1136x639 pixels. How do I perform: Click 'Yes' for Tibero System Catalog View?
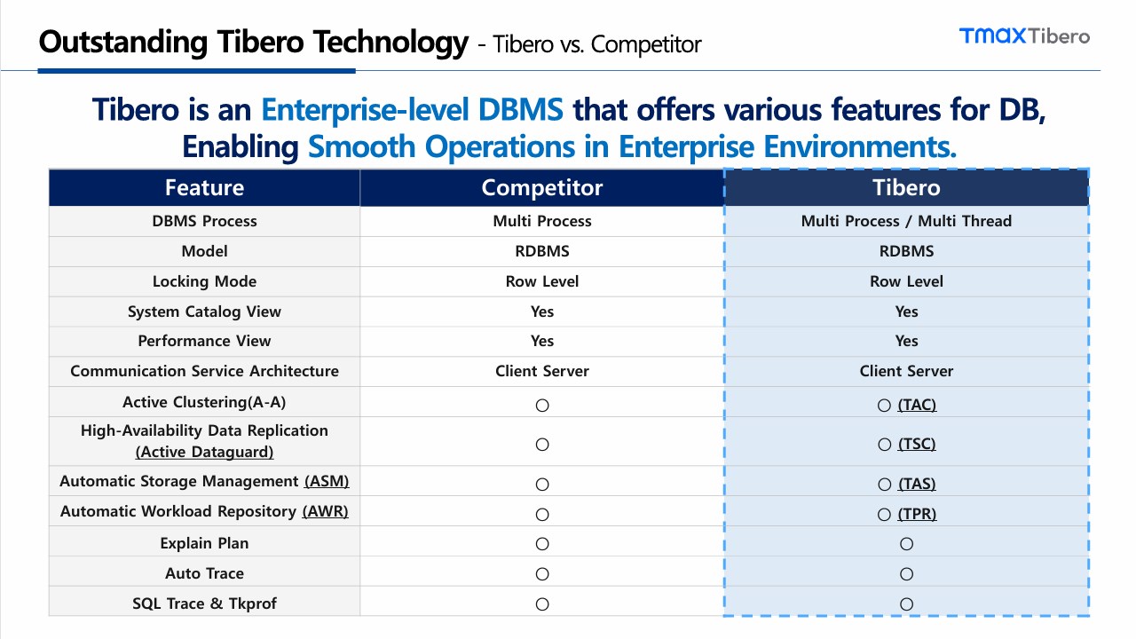point(906,312)
